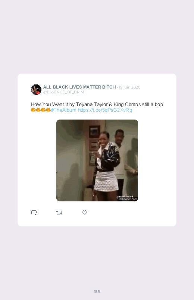
Task: Open the embedded GIF image
Action: [x=97, y=160]
